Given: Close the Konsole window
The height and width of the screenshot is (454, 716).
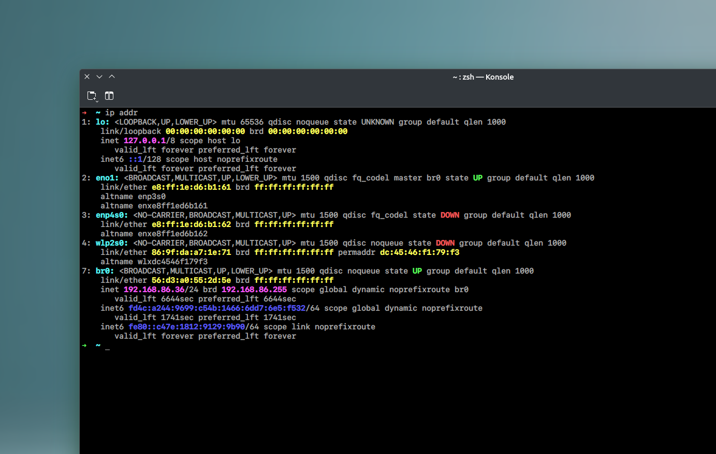Looking at the screenshot, I should point(87,77).
